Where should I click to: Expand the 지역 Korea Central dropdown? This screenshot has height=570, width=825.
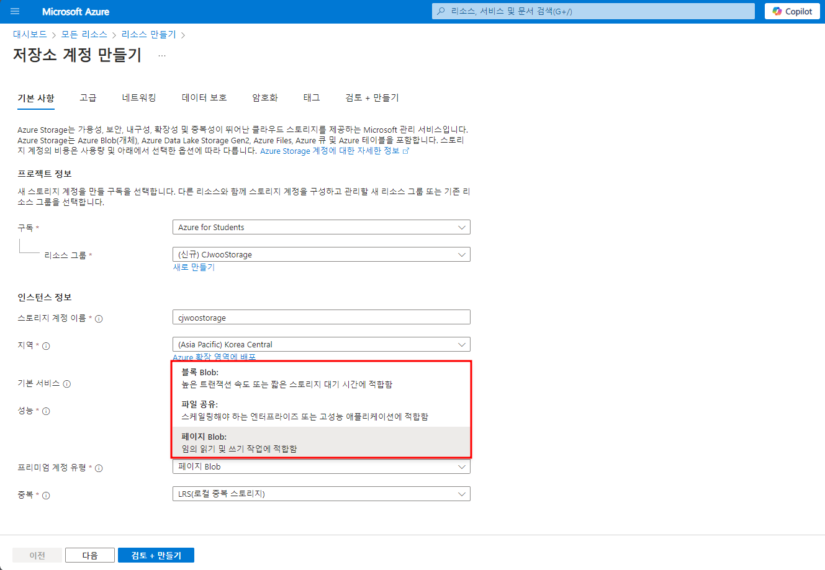click(x=321, y=344)
